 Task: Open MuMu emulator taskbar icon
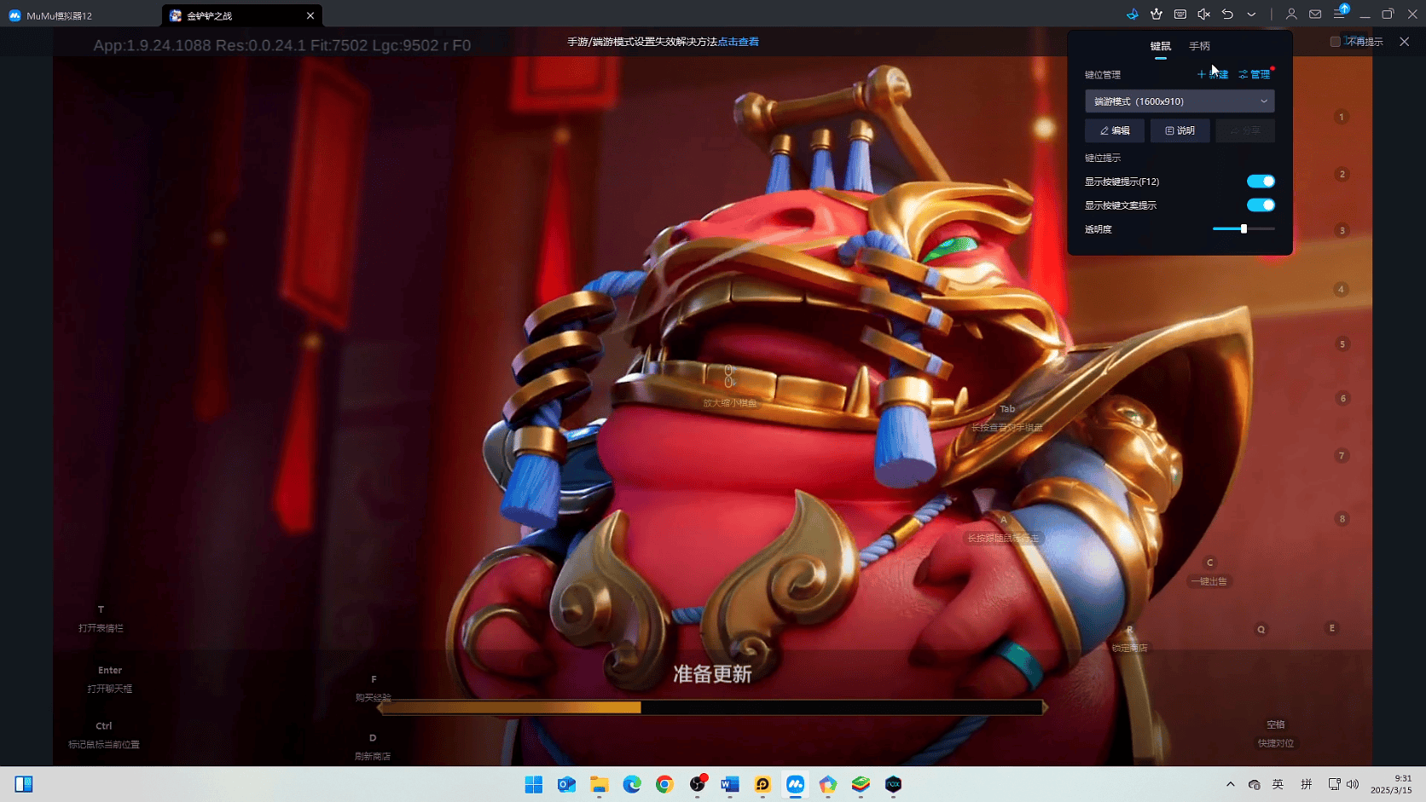[x=795, y=784]
